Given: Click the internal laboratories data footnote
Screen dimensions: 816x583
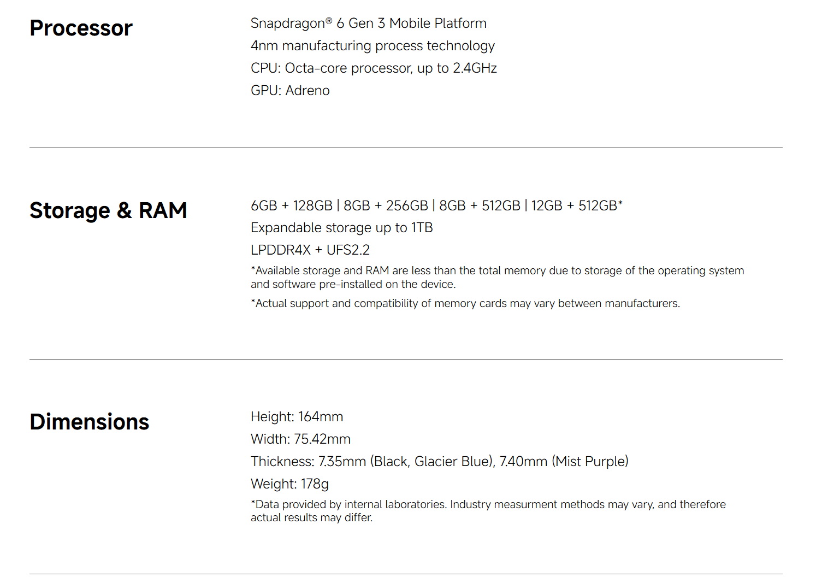Looking at the screenshot, I should point(488,511).
